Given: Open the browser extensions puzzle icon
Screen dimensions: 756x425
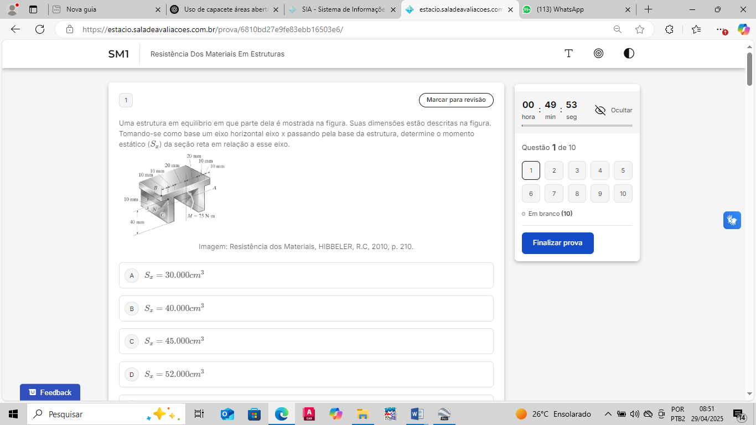Looking at the screenshot, I should [669, 29].
